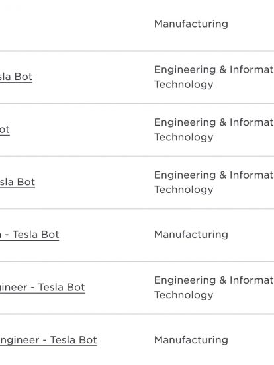
Task: Click the topmost Manufacturing category label
Action: coord(191,24)
